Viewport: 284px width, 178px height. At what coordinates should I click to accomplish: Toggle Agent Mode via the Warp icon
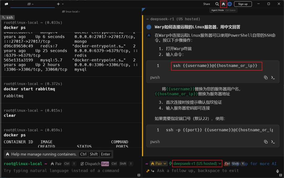click(x=224, y=4)
